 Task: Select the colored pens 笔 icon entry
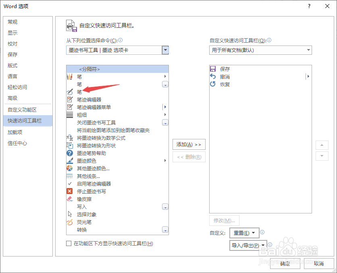(x=69, y=77)
